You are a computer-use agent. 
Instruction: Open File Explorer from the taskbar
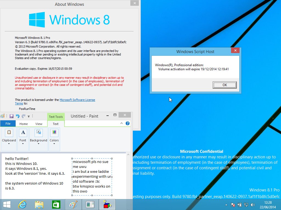tap(39, 205)
